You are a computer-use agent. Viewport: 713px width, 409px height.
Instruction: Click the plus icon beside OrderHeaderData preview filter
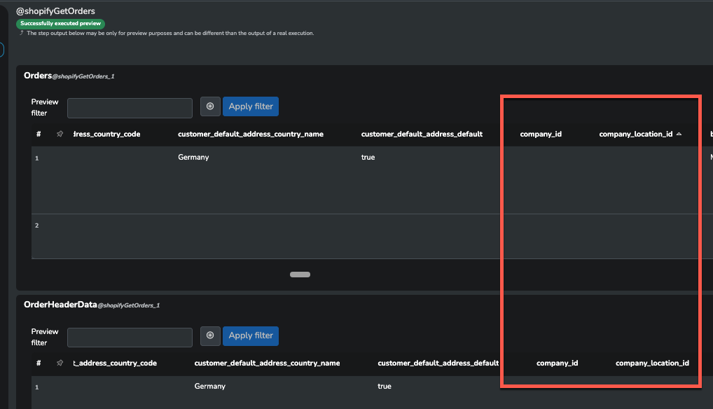click(x=210, y=335)
